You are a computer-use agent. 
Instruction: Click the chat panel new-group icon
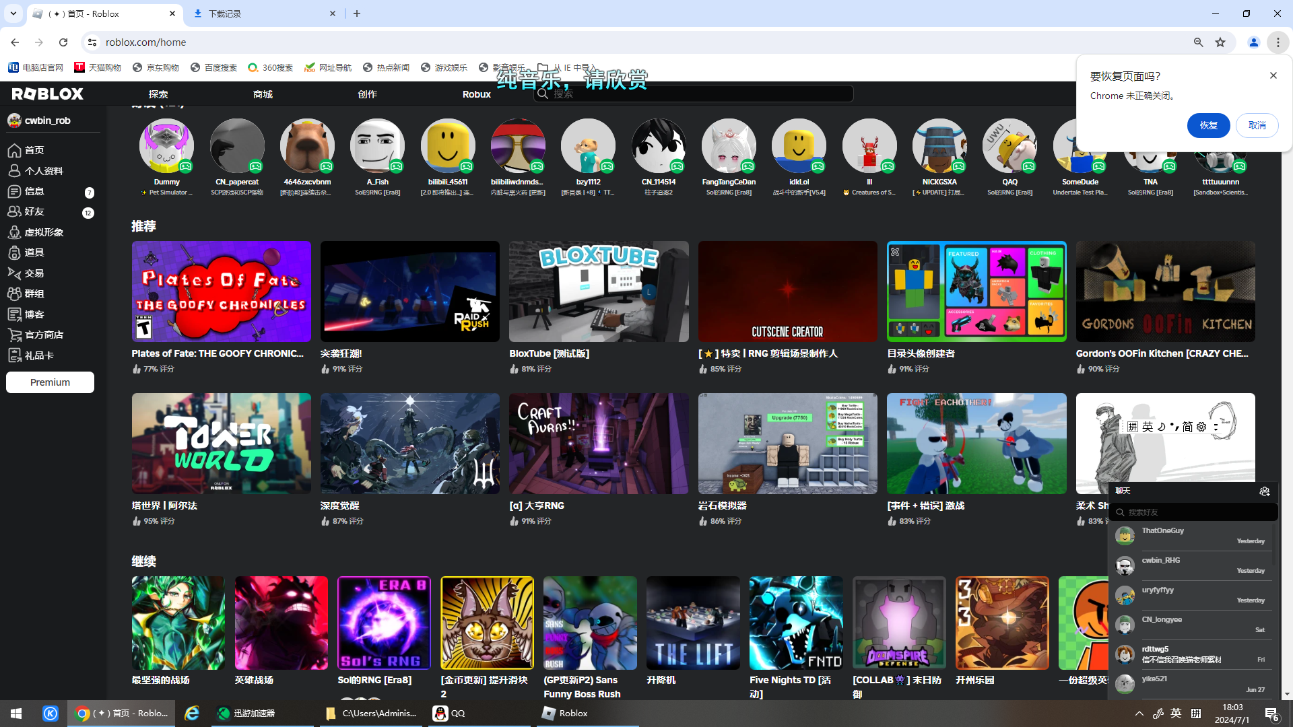pyautogui.click(x=1264, y=491)
